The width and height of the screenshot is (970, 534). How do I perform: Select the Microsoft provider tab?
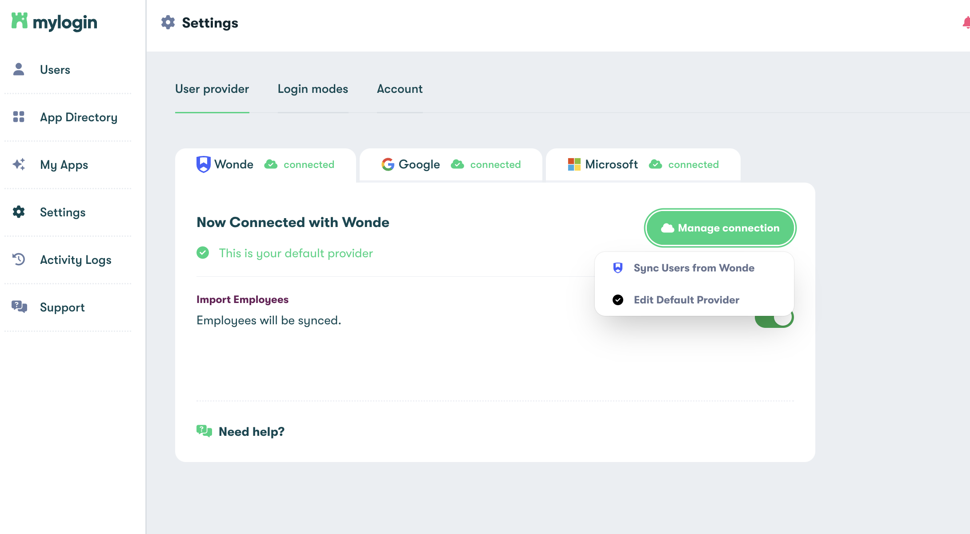point(643,164)
